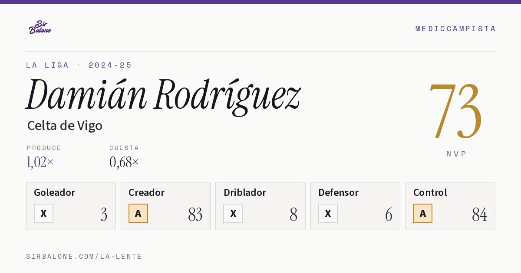This screenshot has height=273, width=521.
Task: Click the NVP label under the rating
Action: pyautogui.click(x=456, y=154)
